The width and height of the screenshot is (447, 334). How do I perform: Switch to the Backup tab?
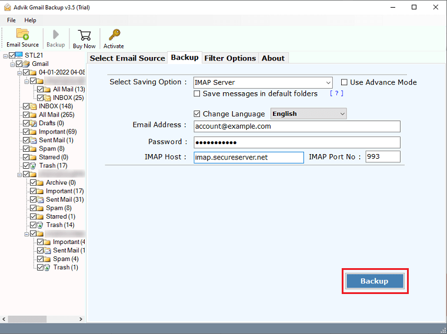coord(185,58)
